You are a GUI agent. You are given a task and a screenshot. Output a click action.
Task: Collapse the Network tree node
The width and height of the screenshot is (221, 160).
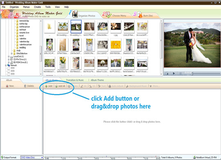pyautogui.click(x=6, y=65)
